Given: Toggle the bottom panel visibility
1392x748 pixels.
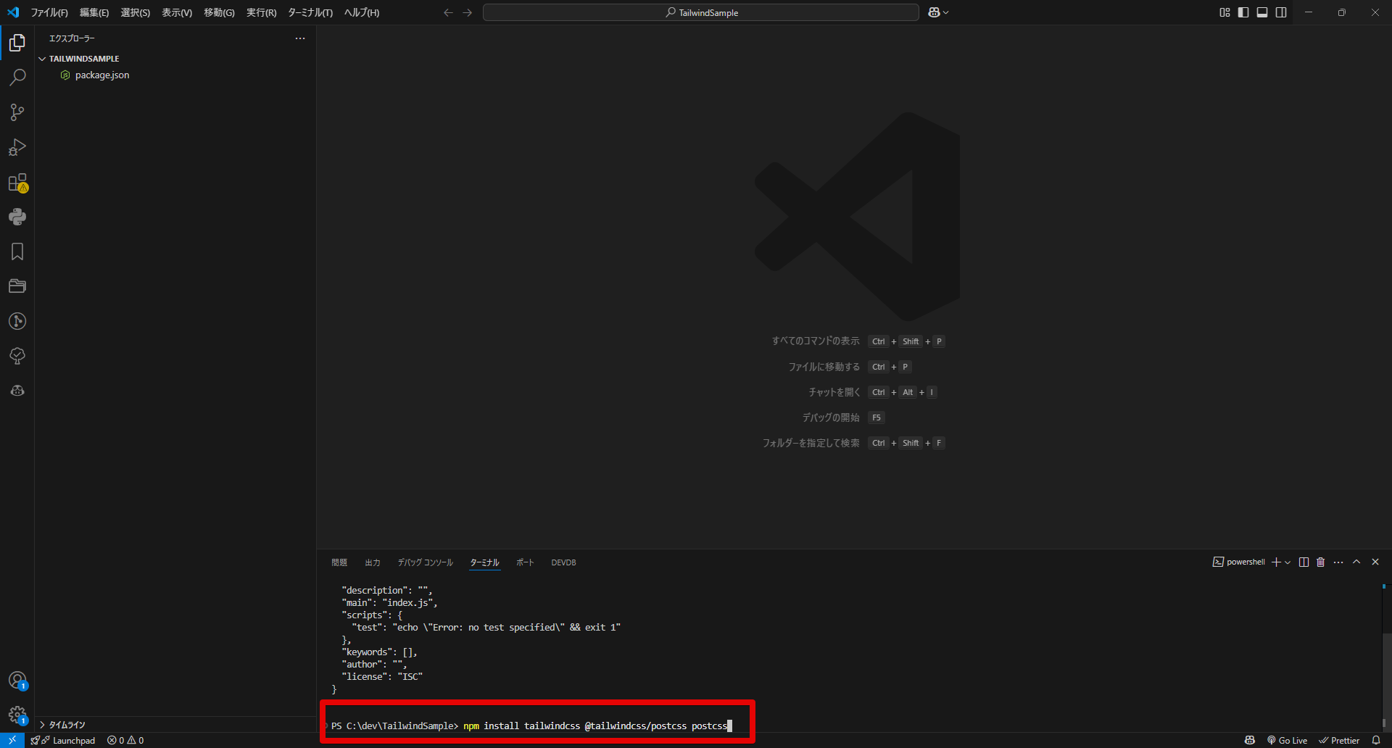Looking at the screenshot, I should (1262, 12).
